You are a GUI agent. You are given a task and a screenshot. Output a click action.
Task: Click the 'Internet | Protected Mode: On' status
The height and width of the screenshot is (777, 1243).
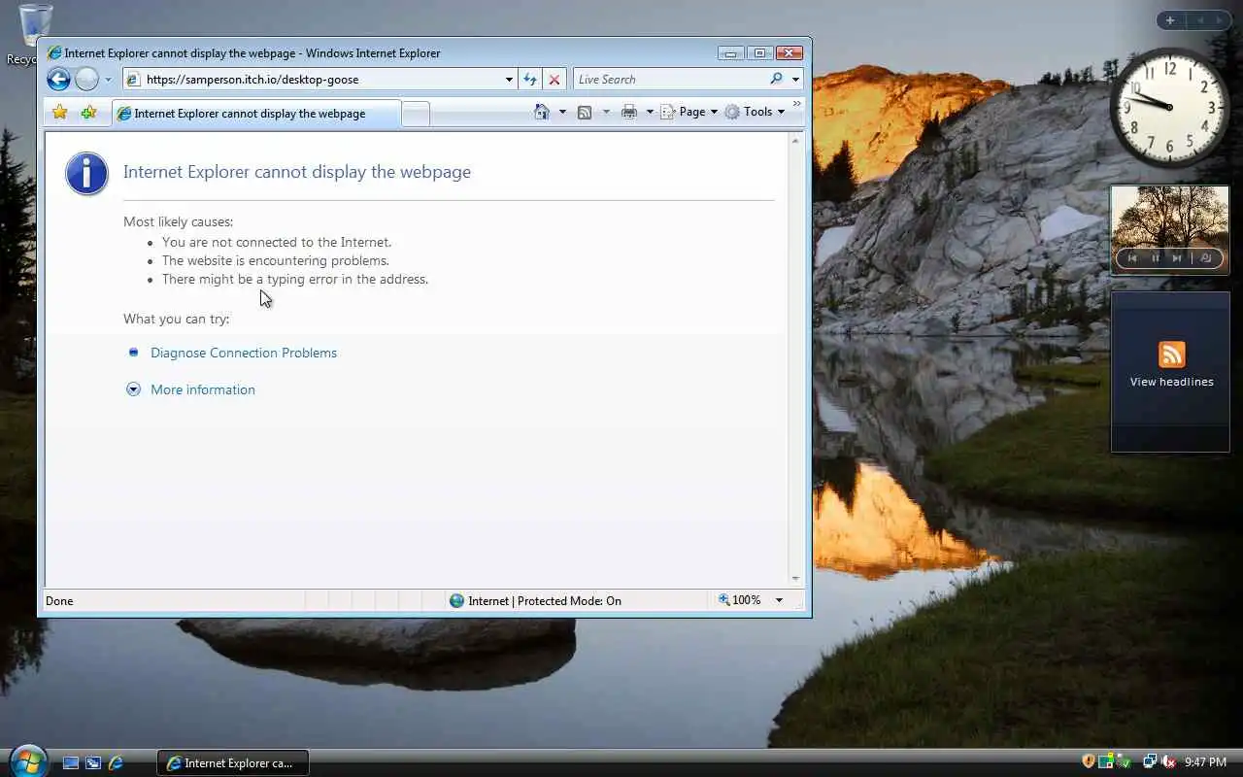pyautogui.click(x=535, y=600)
